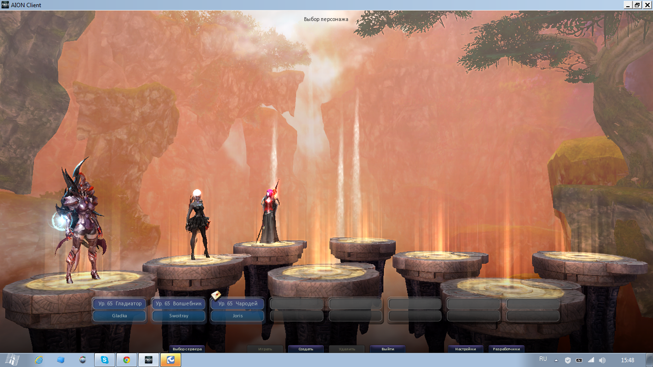Click the AION icon in the taskbar
This screenshot has width=653, height=367.
tap(149, 360)
